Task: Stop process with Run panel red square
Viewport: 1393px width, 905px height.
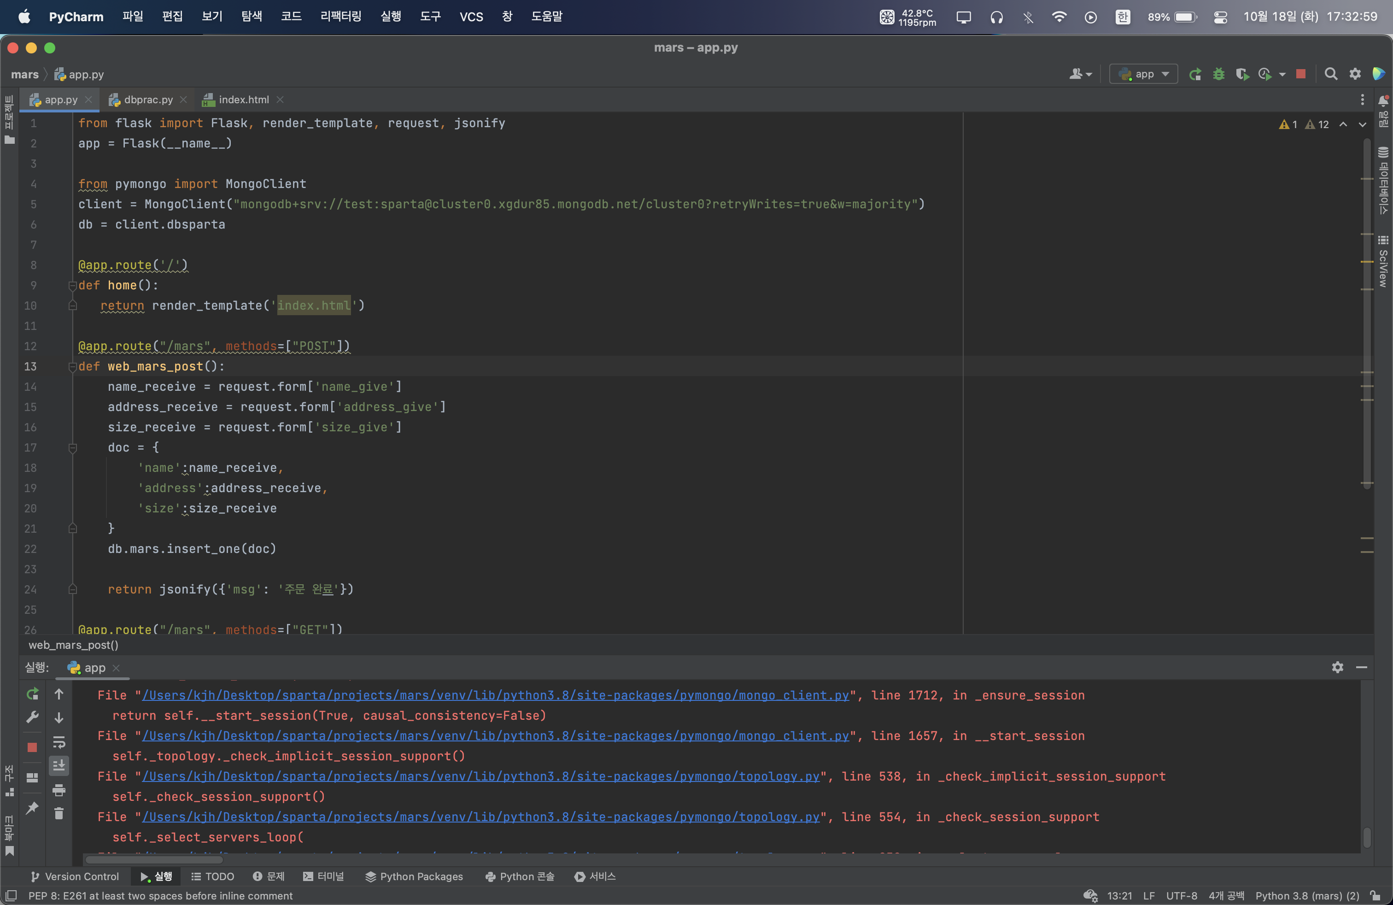Action: (x=32, y=747)
